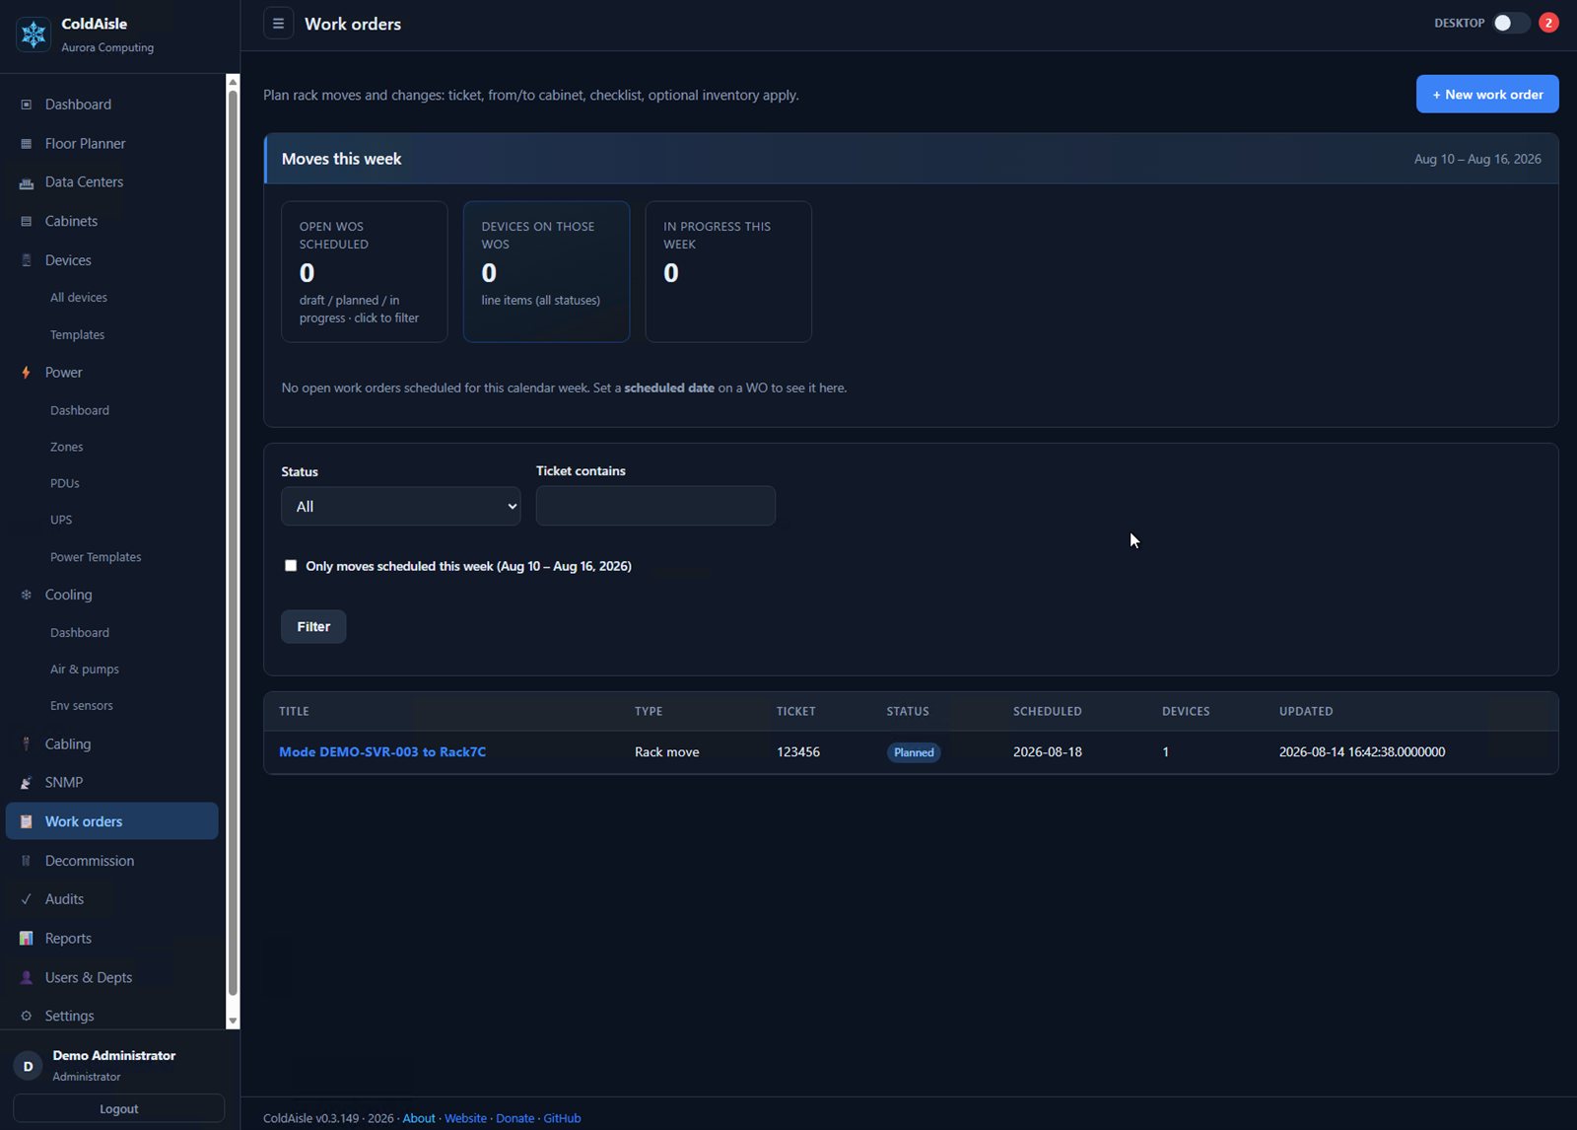Sort by the Ticket column header
The height and width of the screenshot is (1130, 1577).
pos(796,712)
